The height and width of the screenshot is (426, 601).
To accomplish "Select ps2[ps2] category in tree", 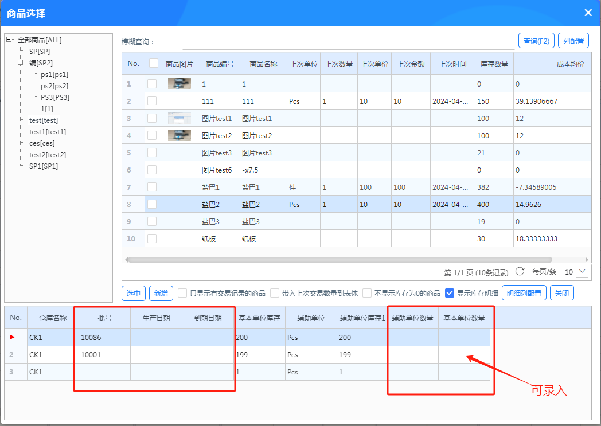I will click(54, 86).
